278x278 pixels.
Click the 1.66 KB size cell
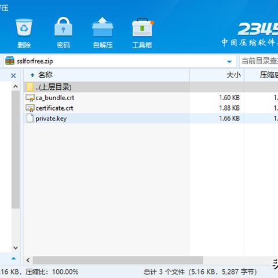[x=229, y=118]
